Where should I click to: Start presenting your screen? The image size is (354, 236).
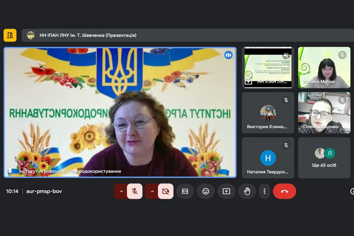point(226,191)
